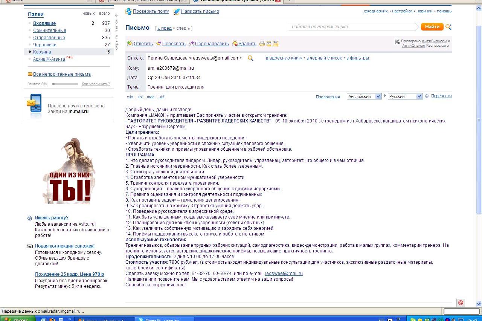Click the Переслать link
This screenshot has height=321, width=482.
tap(174, 44)
